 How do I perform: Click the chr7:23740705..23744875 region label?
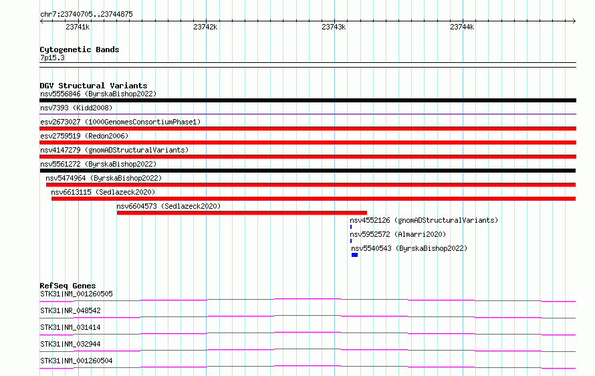pos(86,15)
